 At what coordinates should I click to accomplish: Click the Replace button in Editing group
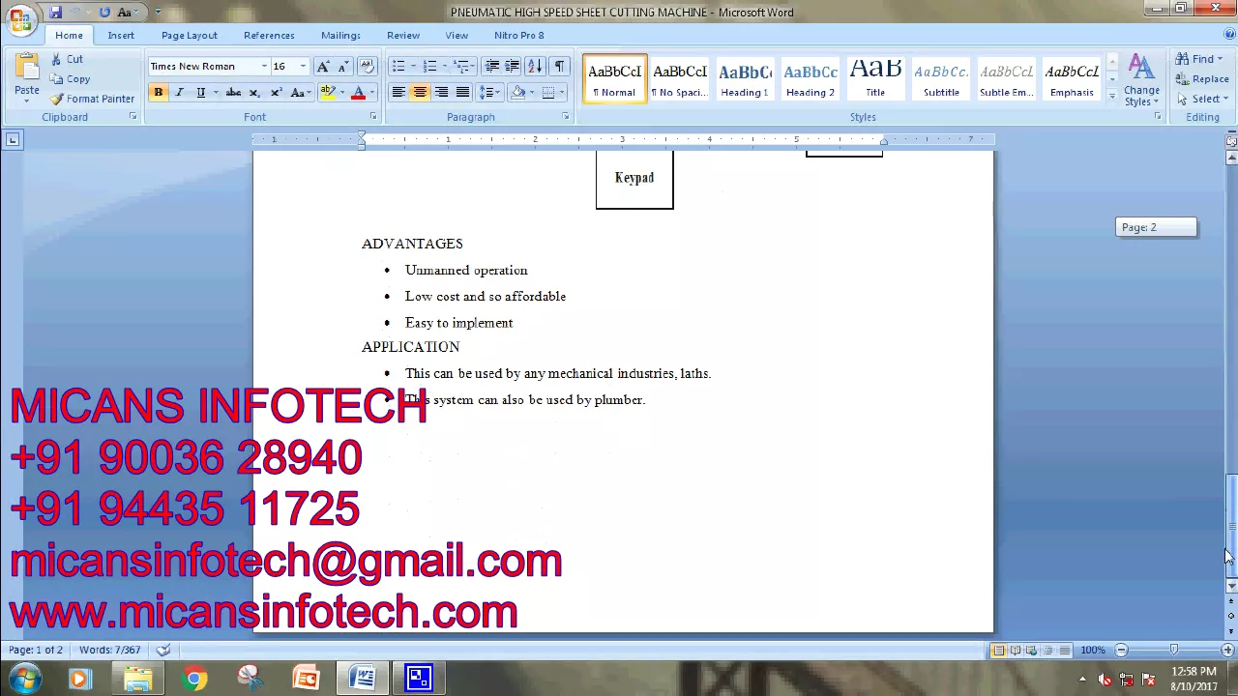1202,79
